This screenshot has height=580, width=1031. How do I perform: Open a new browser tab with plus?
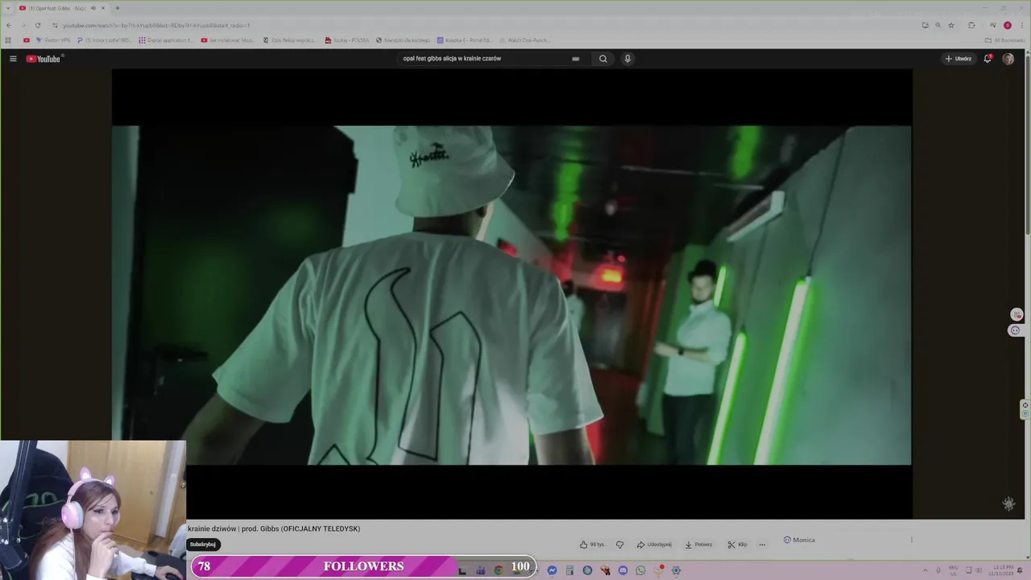pos(117,8)
